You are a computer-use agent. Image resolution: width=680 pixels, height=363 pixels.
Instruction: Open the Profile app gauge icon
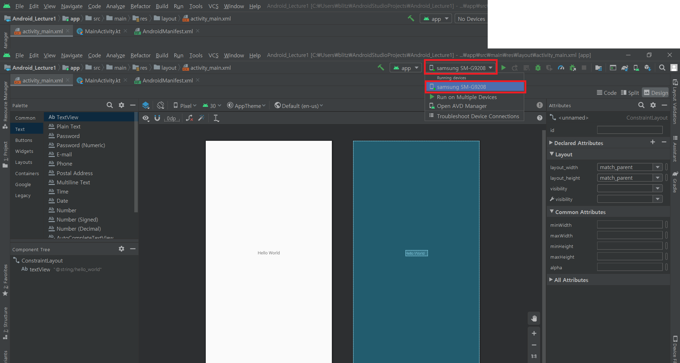tap(561, 68)
